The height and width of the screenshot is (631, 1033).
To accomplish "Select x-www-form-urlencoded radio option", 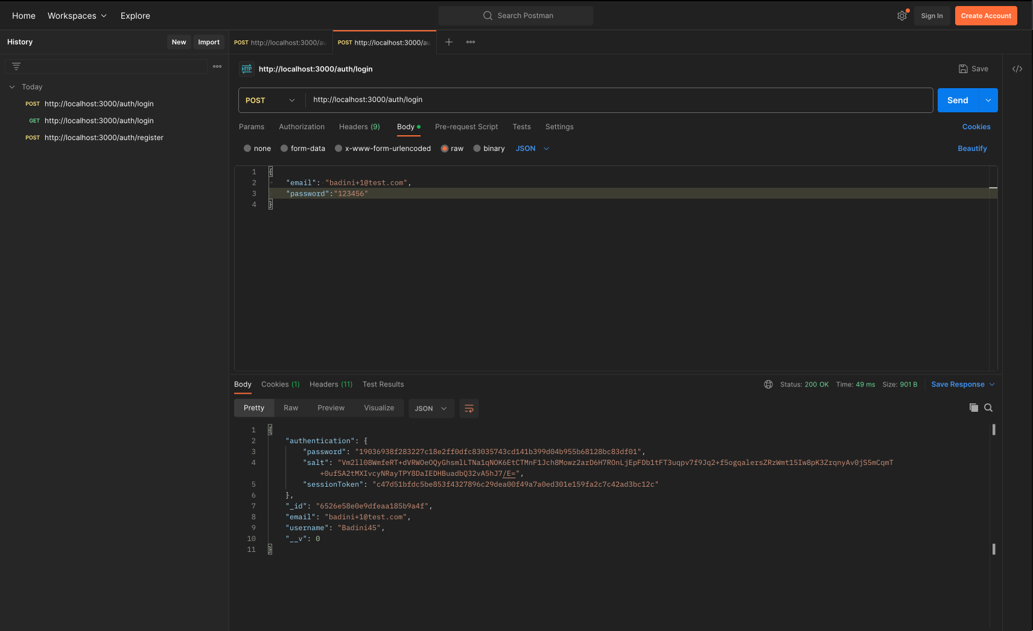I will coord(339,149).
